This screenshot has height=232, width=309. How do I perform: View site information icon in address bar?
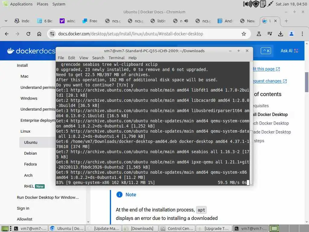tap(52, 34)
